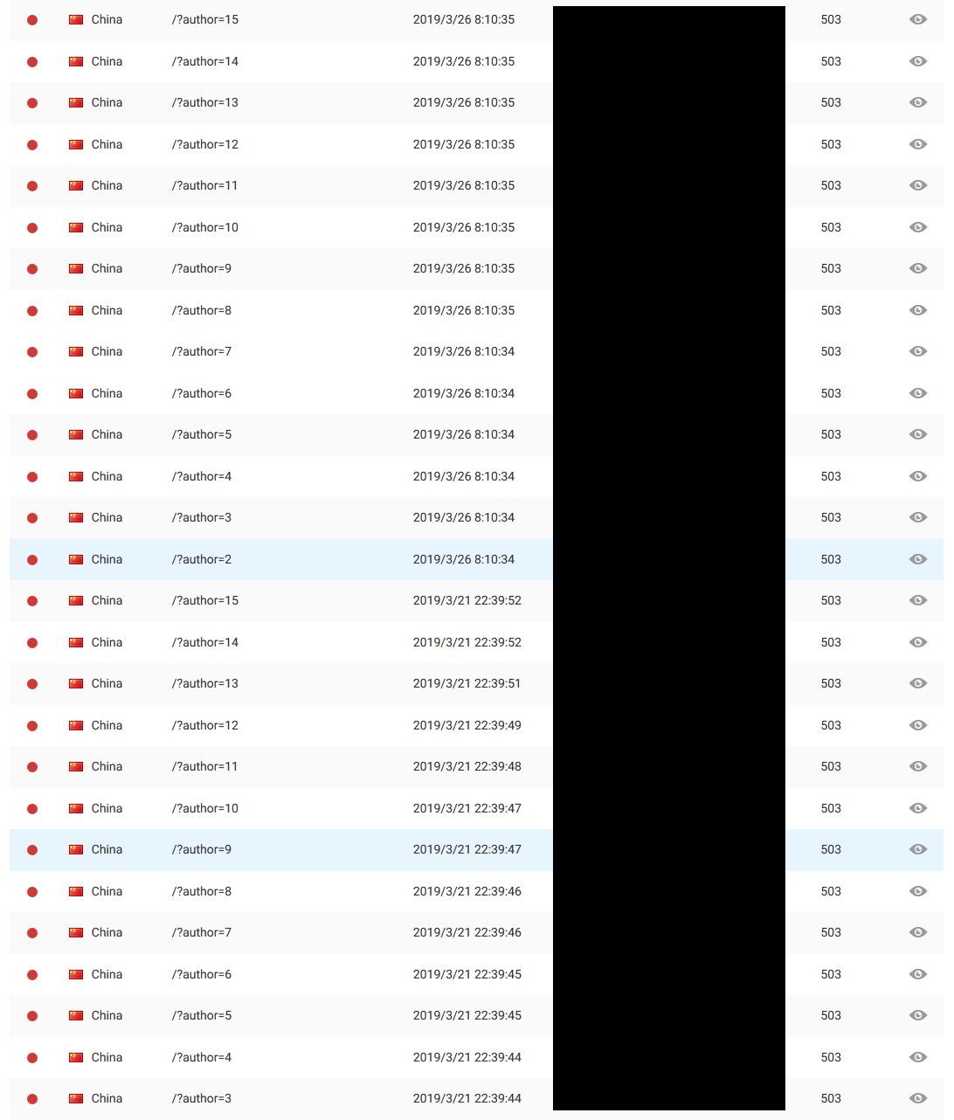The height and width of the screenshot is (1120, 954).
Task: Inspect /?author=8 request at 22:39:46
Action: click(x=917, y=891)
